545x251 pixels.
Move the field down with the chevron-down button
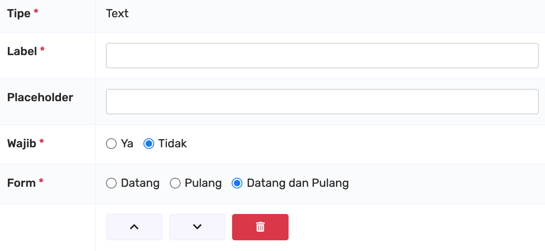tap(197, 227)
